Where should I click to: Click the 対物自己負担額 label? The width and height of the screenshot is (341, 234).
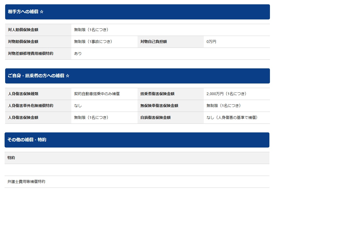154,42
